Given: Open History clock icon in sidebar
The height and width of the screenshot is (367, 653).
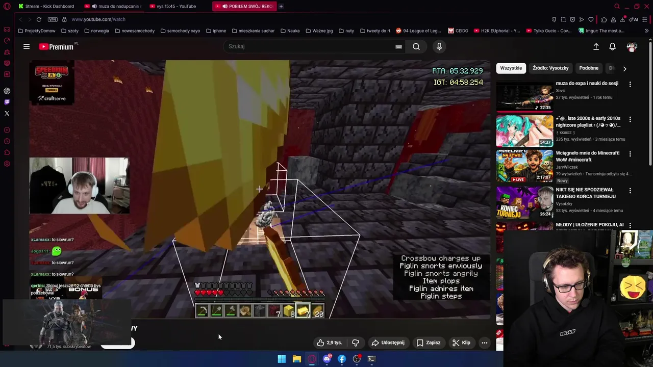Looking at the screenshot, I should (7, 141).
